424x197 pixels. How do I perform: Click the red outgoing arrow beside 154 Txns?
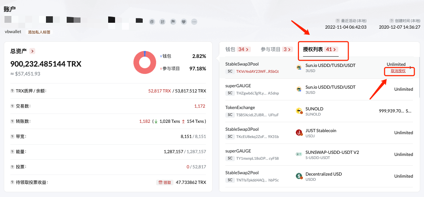[x=183, y=121]
